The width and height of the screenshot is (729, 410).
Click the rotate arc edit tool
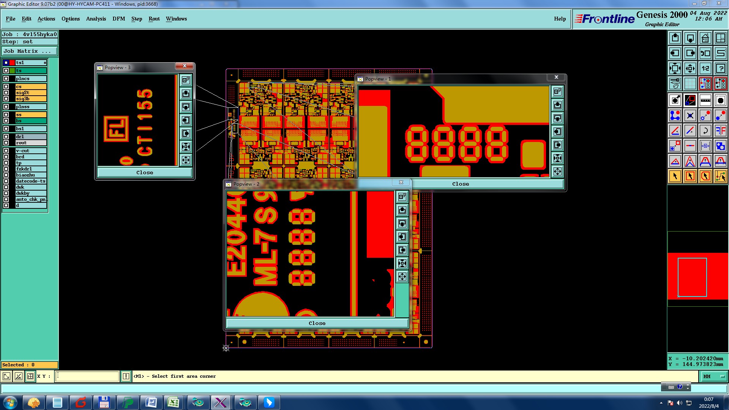[705, 131]
